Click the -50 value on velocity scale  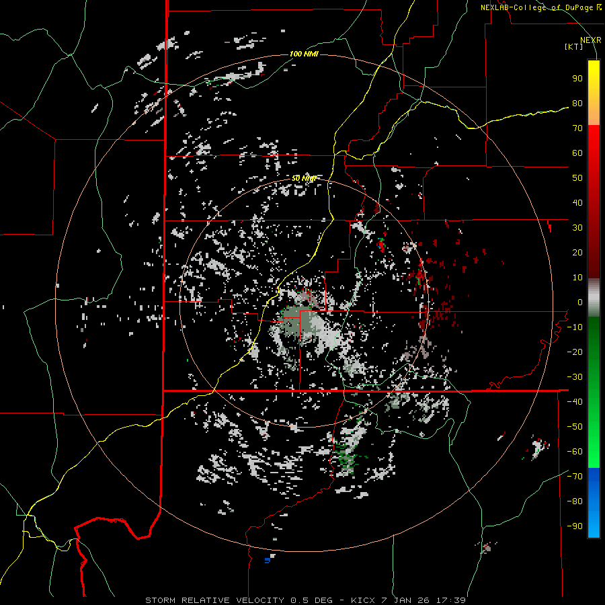(x=575, y=427)
